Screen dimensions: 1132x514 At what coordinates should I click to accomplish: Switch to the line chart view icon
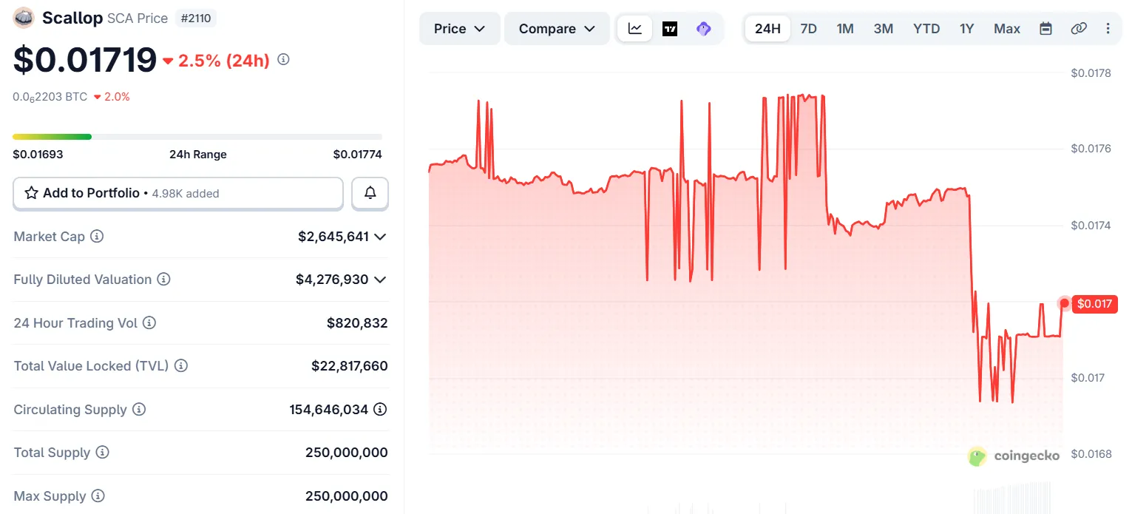click(x=634, y=29)
